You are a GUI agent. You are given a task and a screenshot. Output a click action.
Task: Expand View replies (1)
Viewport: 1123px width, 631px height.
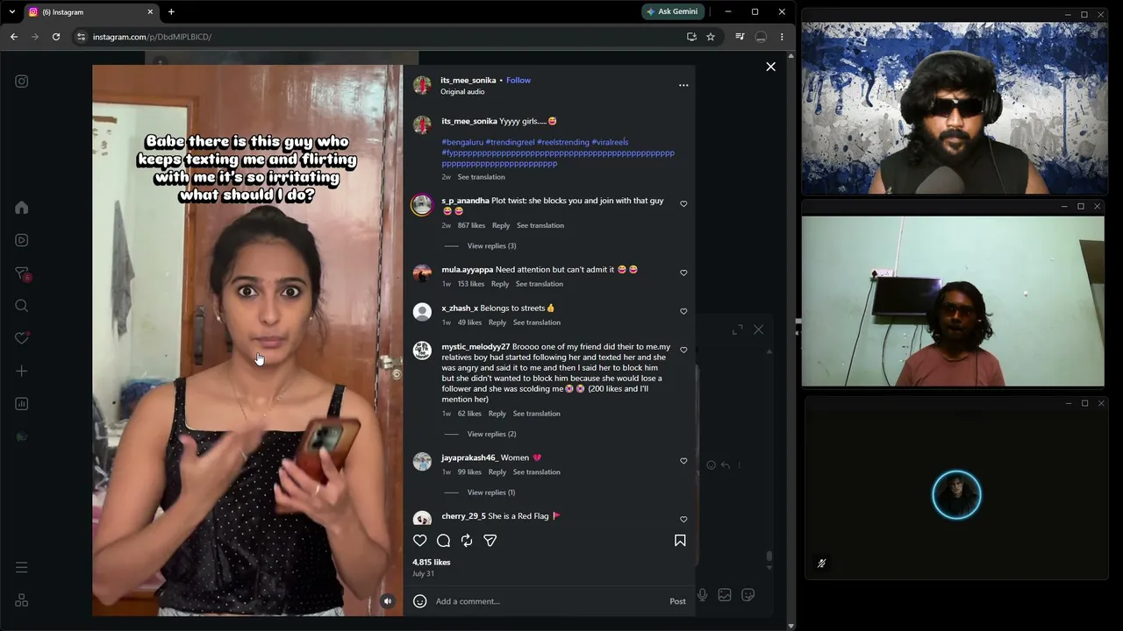(491, 493)
